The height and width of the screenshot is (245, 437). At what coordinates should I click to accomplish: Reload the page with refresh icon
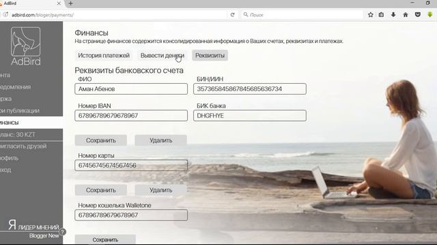pyautogui.click(x=232, y=15)
